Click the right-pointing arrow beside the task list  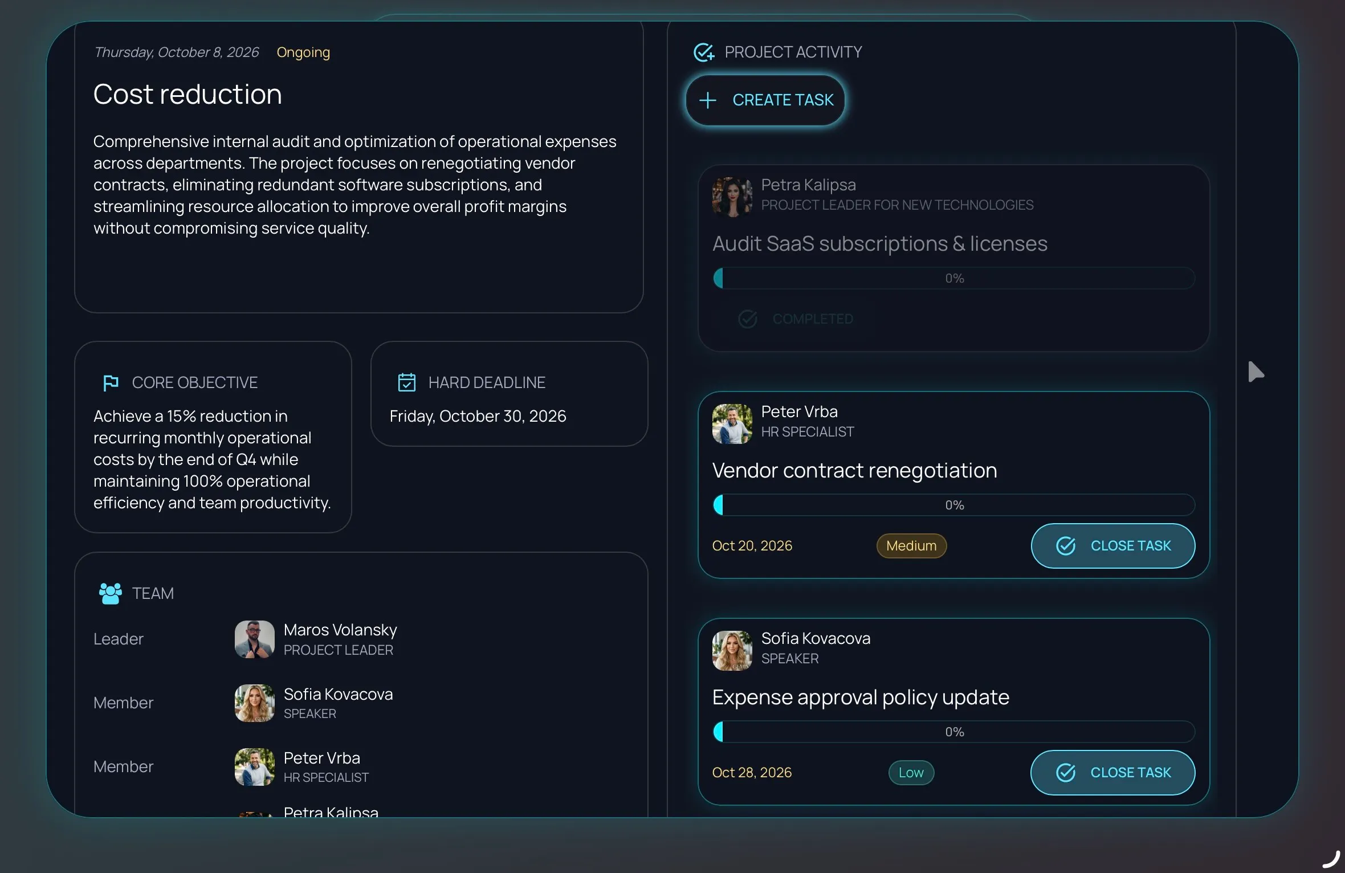[1256, 372]
